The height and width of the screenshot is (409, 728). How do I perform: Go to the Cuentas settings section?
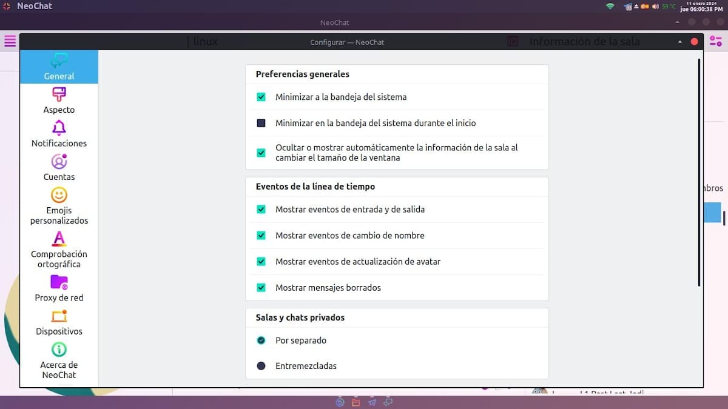click(x=59, y=168)
